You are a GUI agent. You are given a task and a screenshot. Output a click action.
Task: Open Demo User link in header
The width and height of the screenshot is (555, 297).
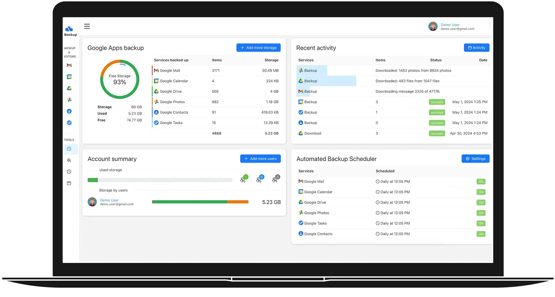[x=450, y=25]
